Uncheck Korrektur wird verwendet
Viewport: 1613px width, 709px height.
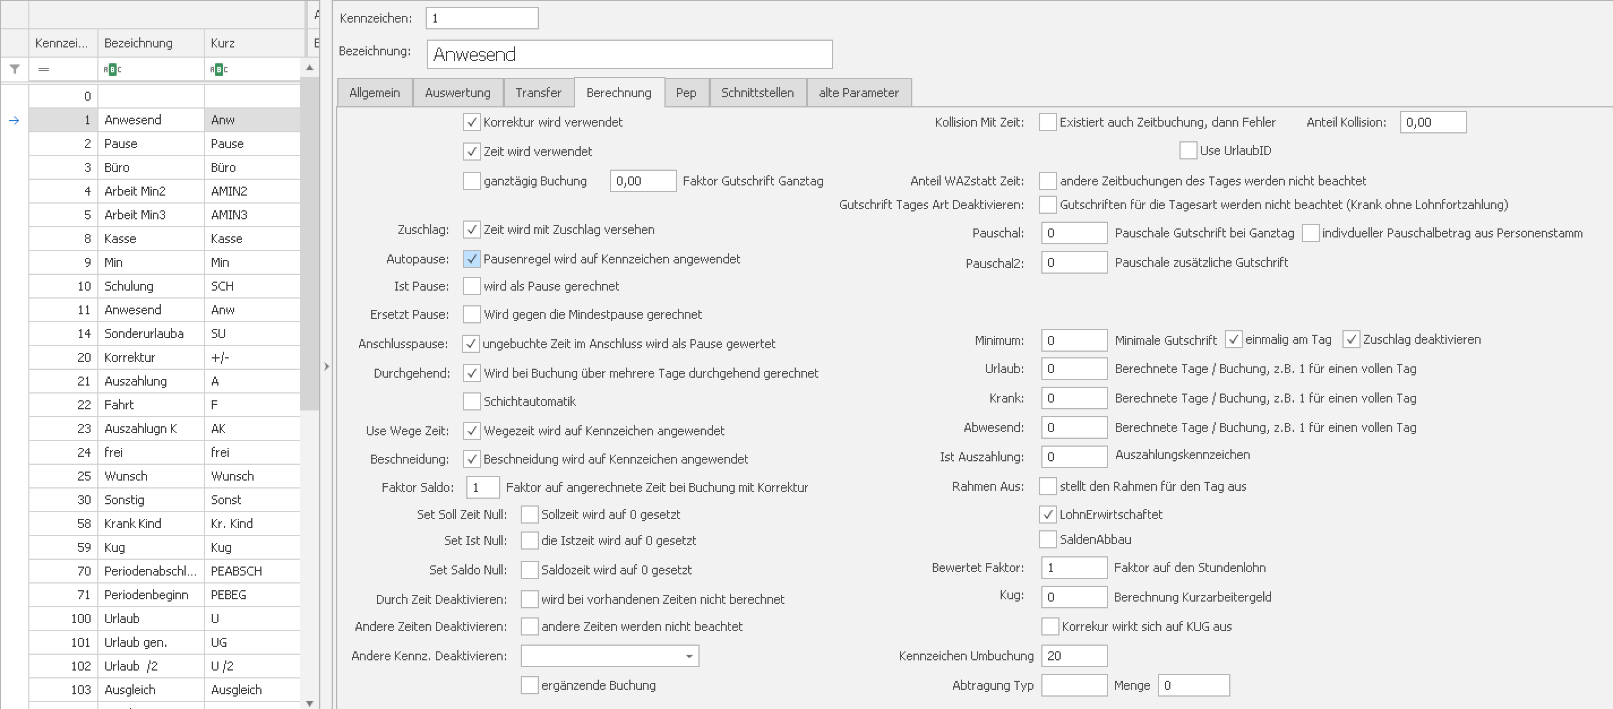coord(471,122)
